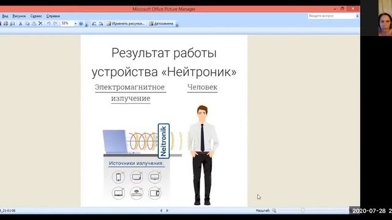
Task: Click the Человек heading in the slide
Action: 202,87
